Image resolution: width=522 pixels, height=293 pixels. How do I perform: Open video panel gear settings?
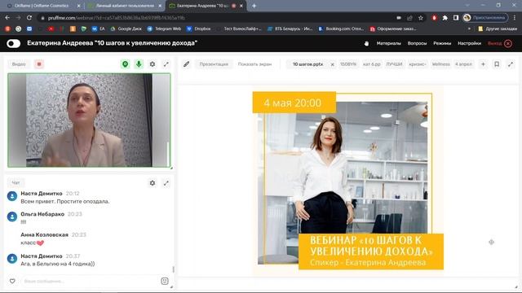pos(153,64)
